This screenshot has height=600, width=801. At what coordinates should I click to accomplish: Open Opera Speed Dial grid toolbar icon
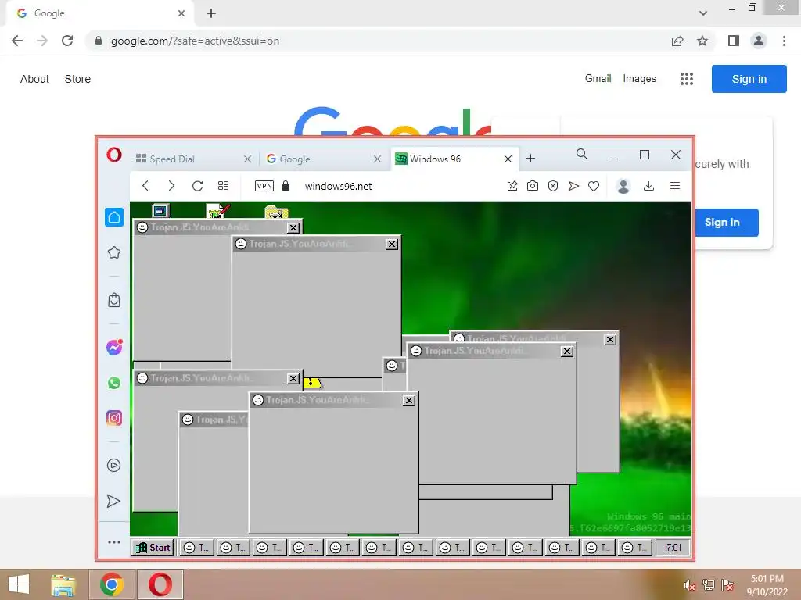click(223, 186)
